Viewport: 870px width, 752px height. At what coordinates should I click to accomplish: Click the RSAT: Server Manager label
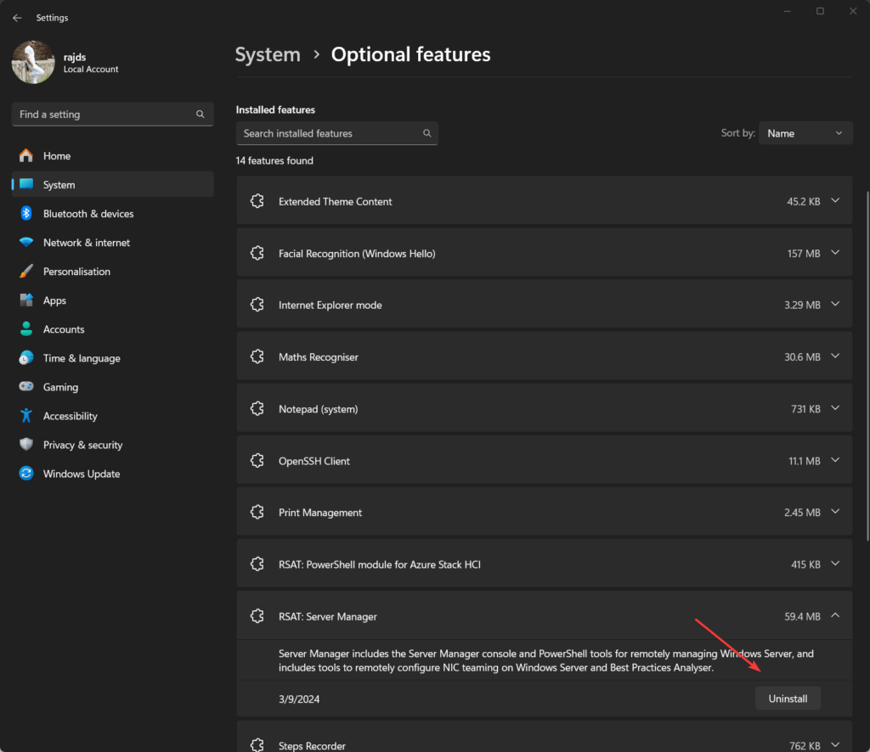point(327,616)
